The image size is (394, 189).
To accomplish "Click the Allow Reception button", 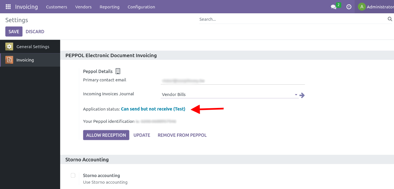I will pos(106,135).
